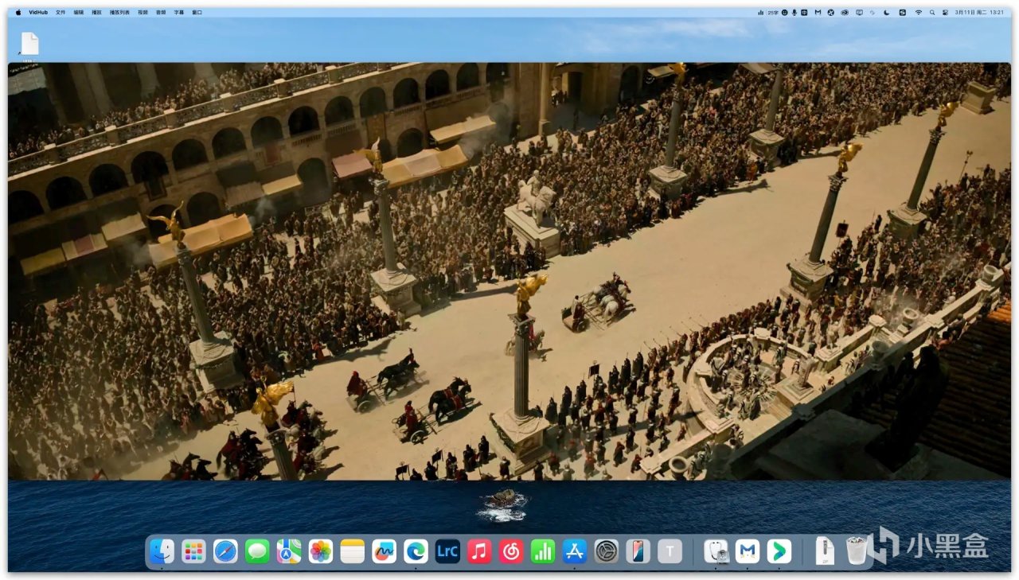The width and height of the screenshot is (1019, 580).
Task: Open the VidHub application menu
Action: click(37, 13)
